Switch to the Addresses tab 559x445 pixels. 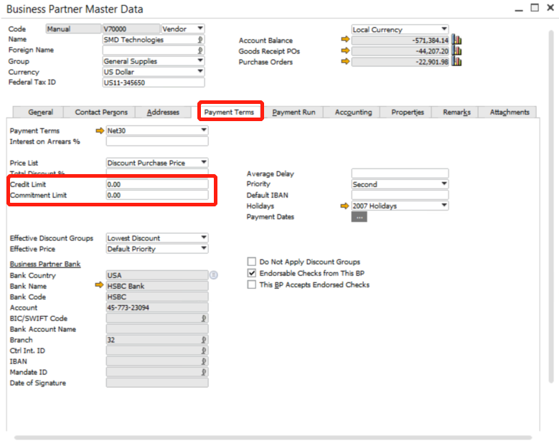pyautogui.click(x=163, y=112)
